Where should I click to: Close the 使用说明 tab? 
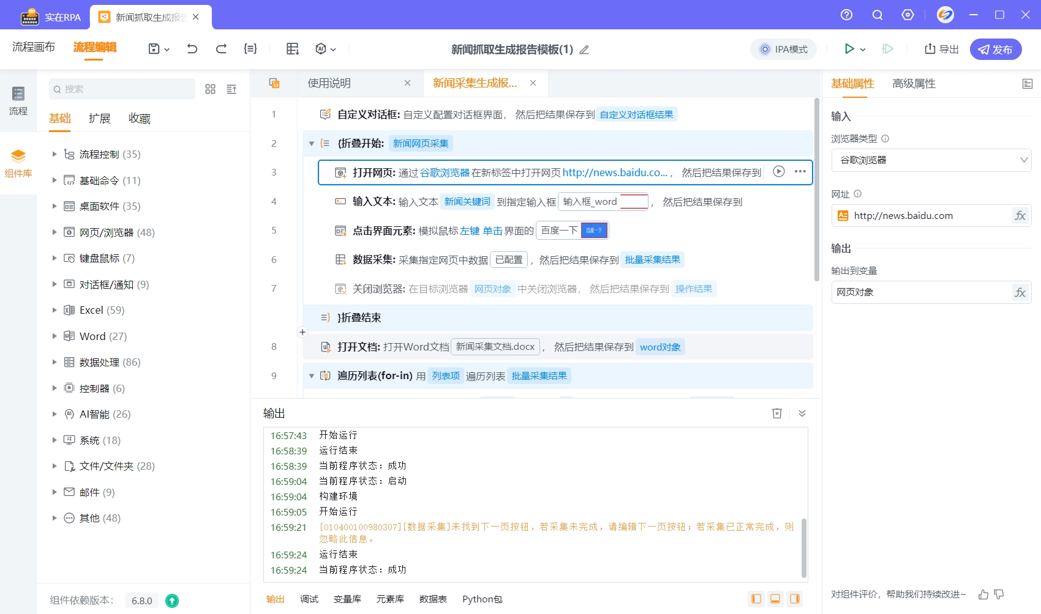click(x=407, y=83)
